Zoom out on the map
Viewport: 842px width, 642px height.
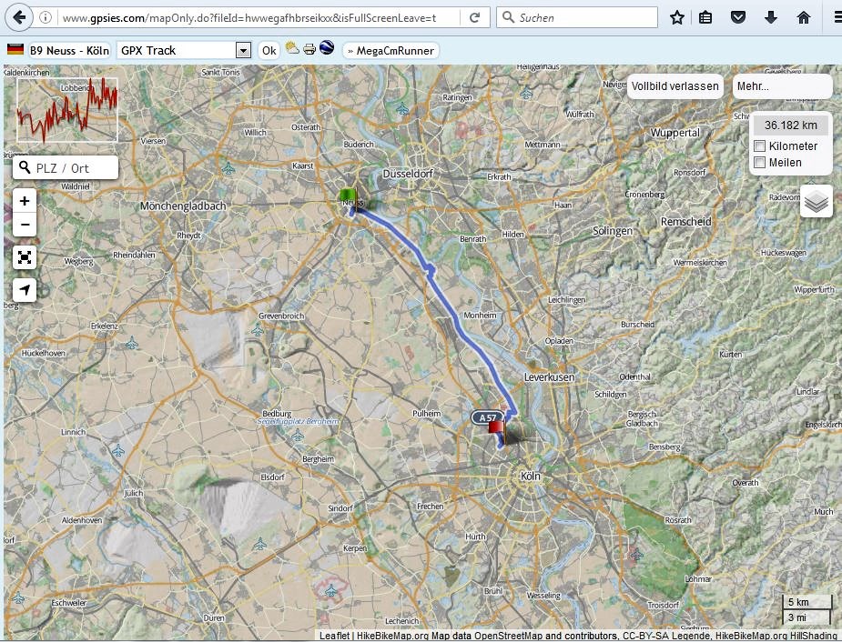25,224
